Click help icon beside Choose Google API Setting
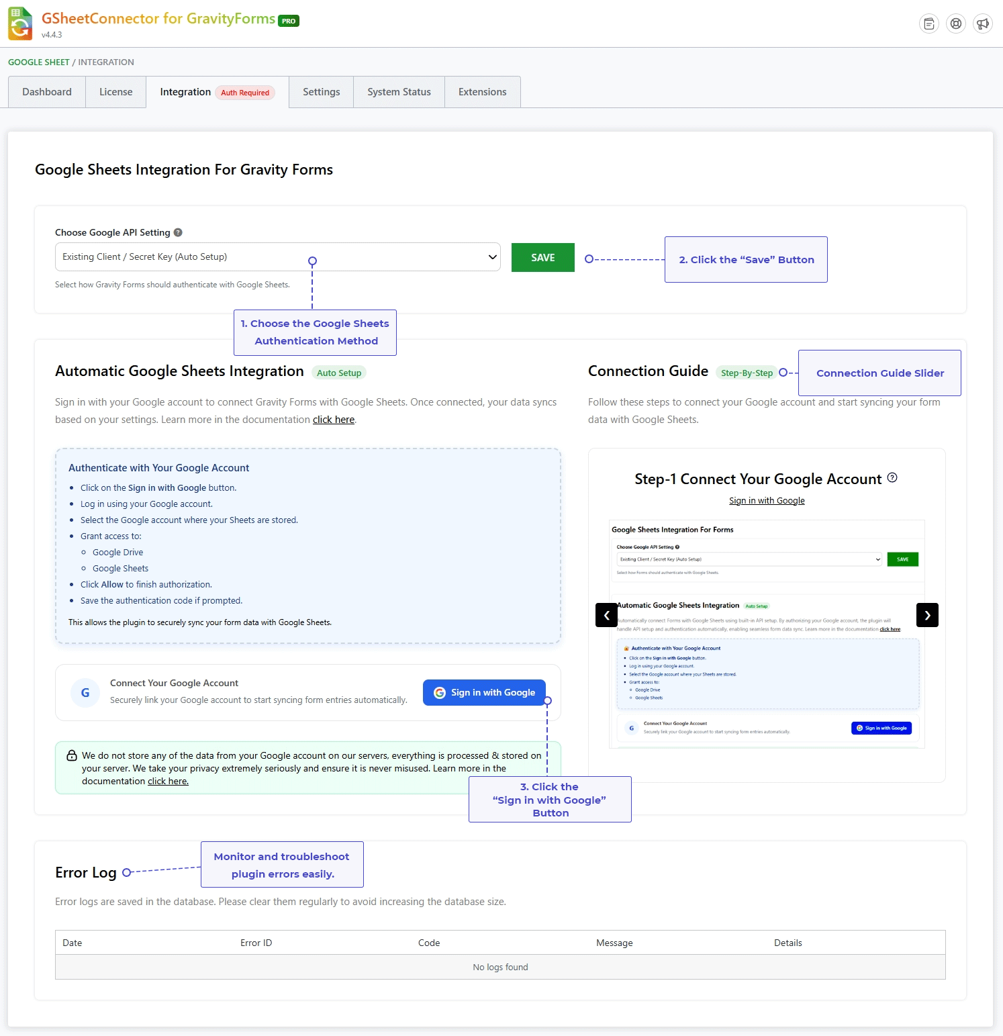 pyautogui.click(x=178, y=232)
